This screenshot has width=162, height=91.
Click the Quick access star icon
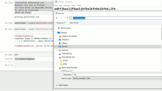coord(59,28)
